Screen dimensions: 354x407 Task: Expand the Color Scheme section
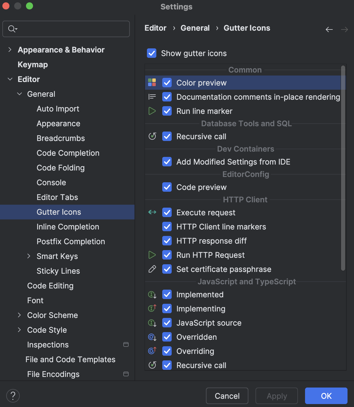pyautogui.click(x=19, y=315)
